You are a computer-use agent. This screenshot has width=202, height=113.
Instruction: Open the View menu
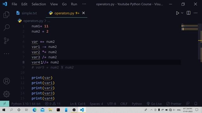54,4
